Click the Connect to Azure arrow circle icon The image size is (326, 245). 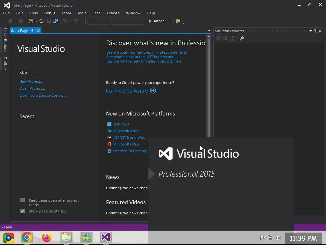coord(153,91)
